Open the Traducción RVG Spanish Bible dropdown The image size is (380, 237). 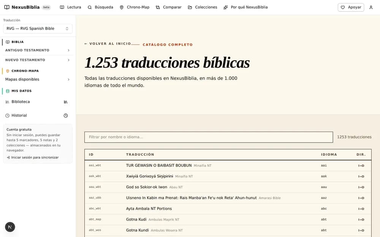tap(38, 28)
